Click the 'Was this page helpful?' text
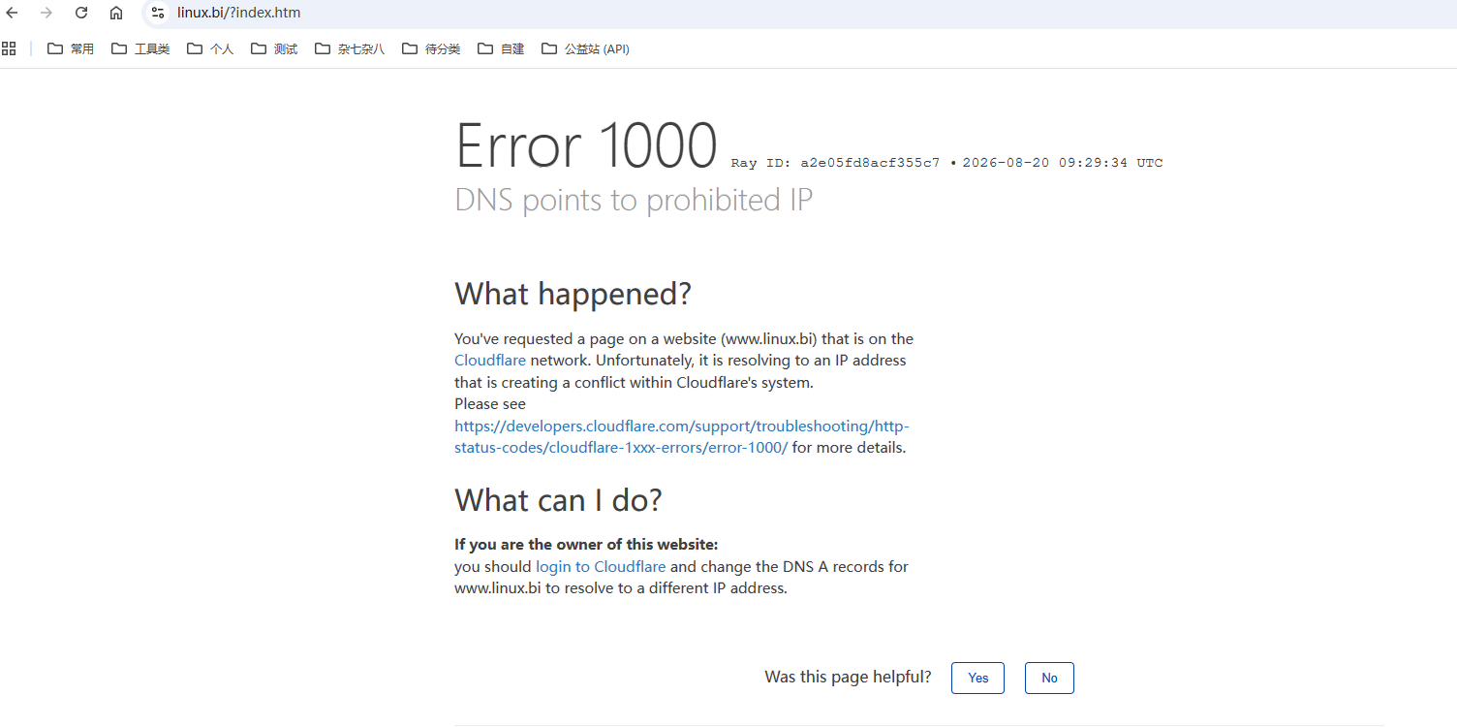The image size is (1457, 727). (x=848, y=677)
